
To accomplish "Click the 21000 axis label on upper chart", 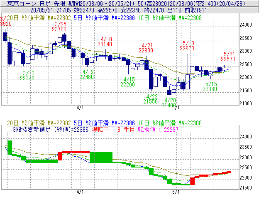I will (x=246, y=103).
